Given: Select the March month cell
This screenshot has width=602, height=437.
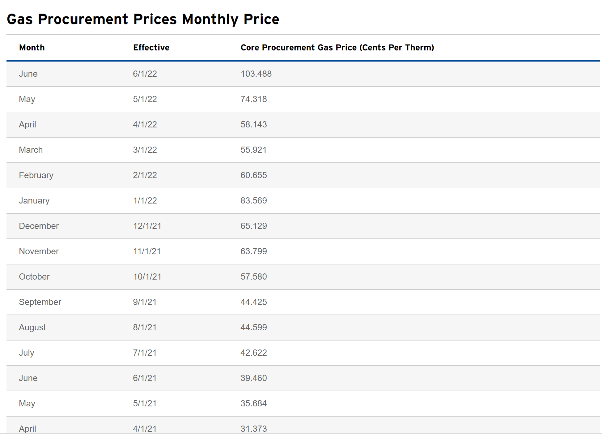Looking at the screenshot, I should [31, 150].
